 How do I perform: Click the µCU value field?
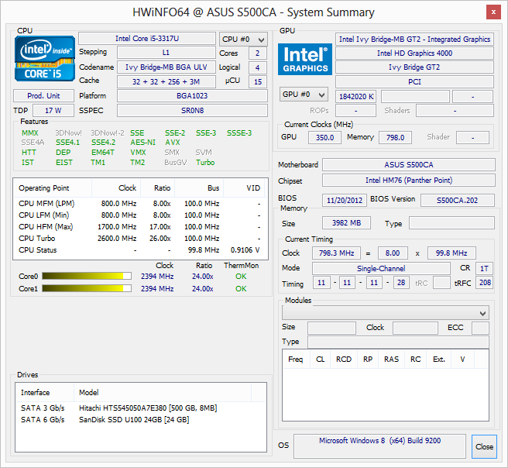click(258, 81)
